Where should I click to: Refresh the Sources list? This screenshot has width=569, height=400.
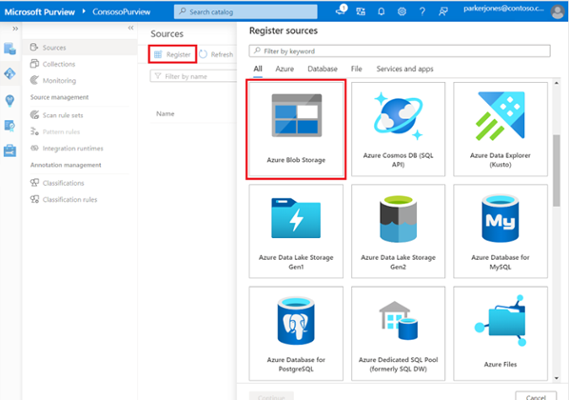[x=216, y=54]
